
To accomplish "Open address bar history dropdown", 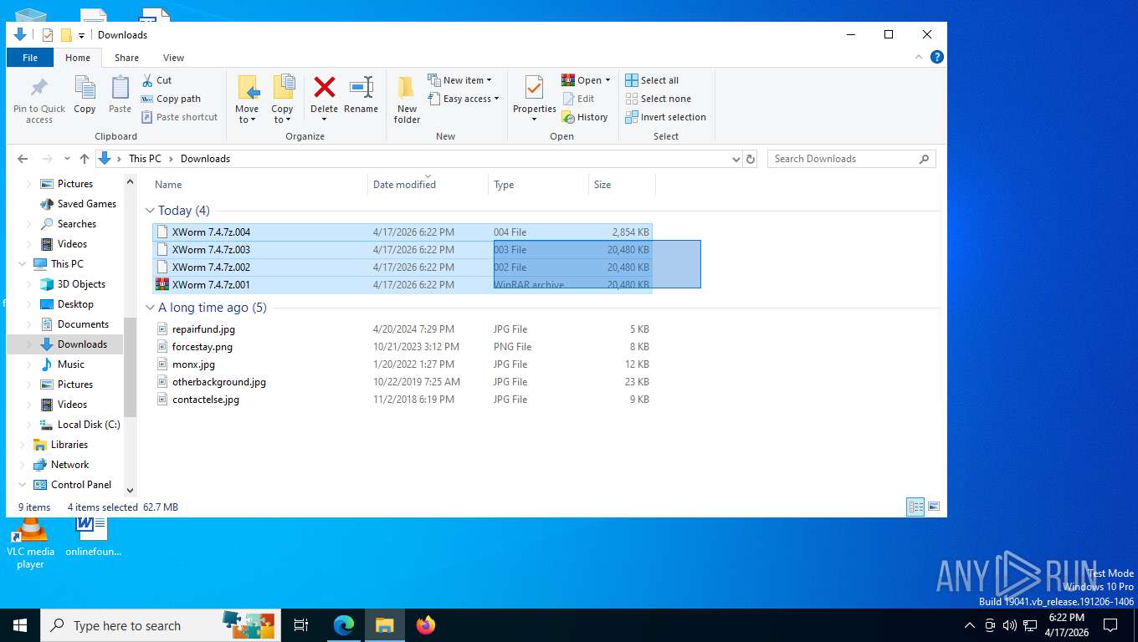I will coord(736,159).
